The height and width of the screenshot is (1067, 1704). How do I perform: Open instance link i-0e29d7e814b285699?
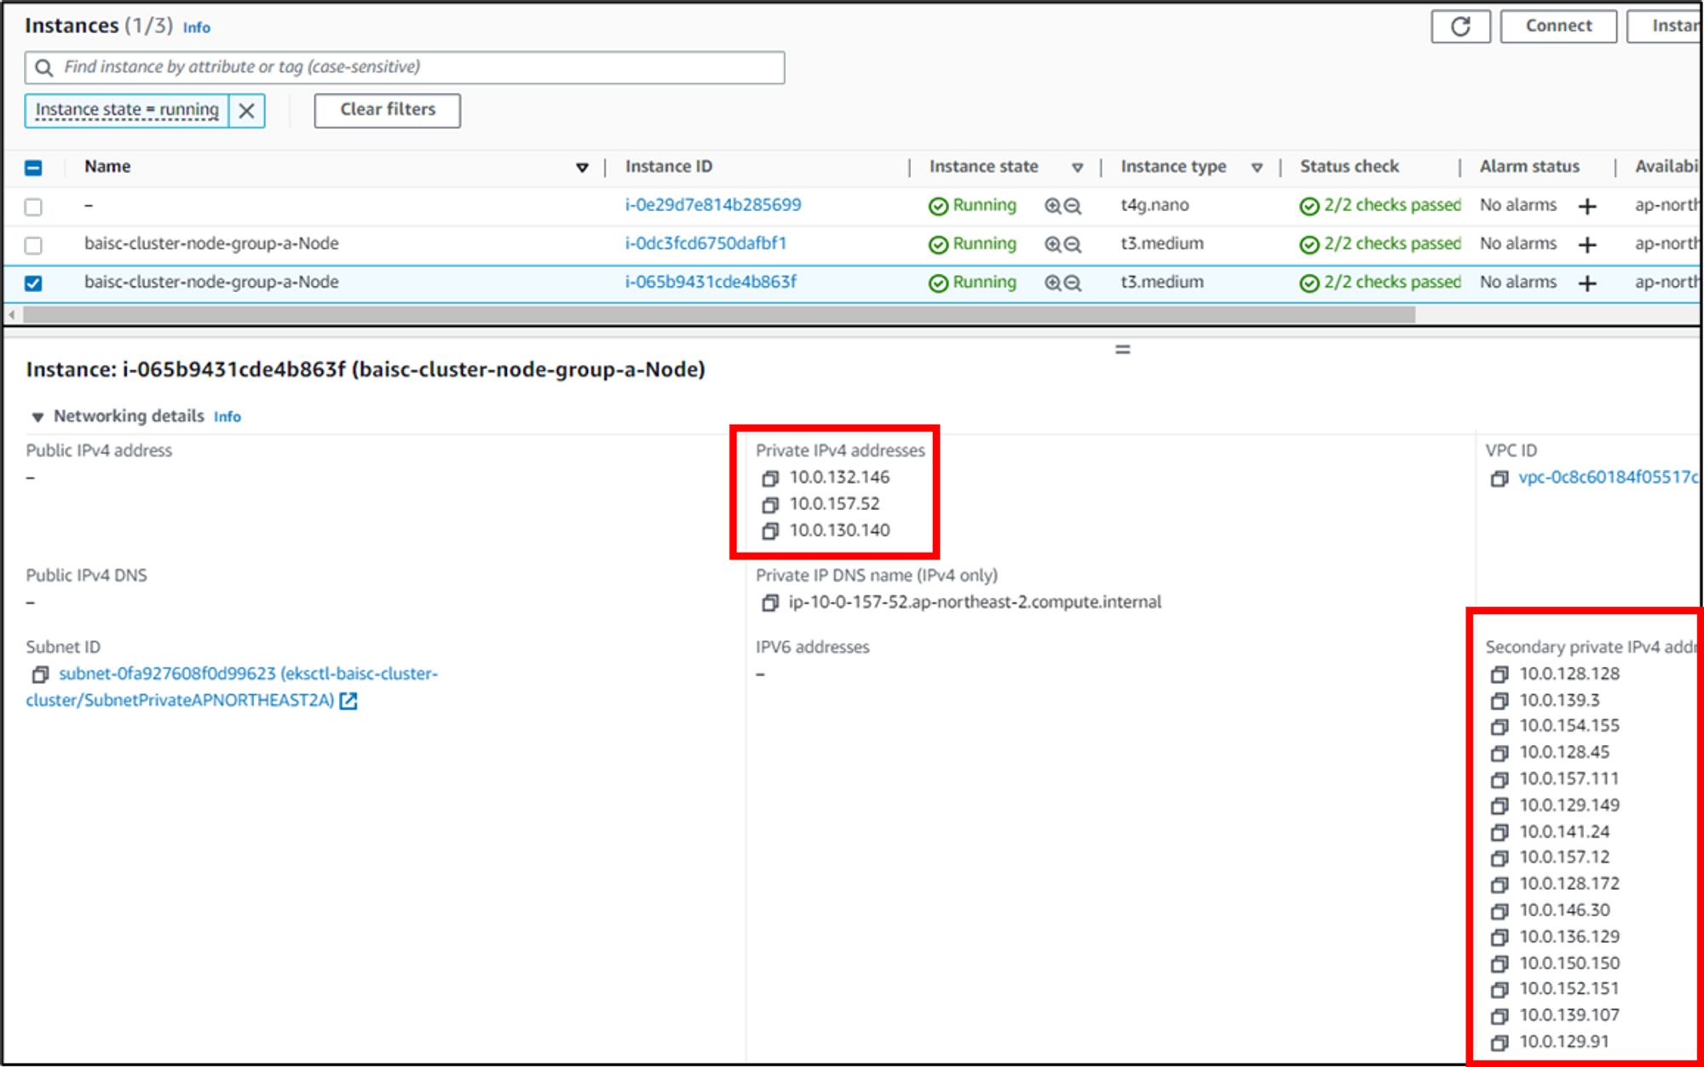coord(712,205)
